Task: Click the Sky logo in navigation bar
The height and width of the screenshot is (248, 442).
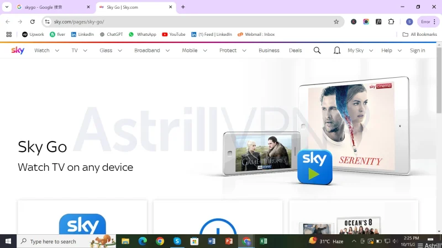Action: click(18, 50)
